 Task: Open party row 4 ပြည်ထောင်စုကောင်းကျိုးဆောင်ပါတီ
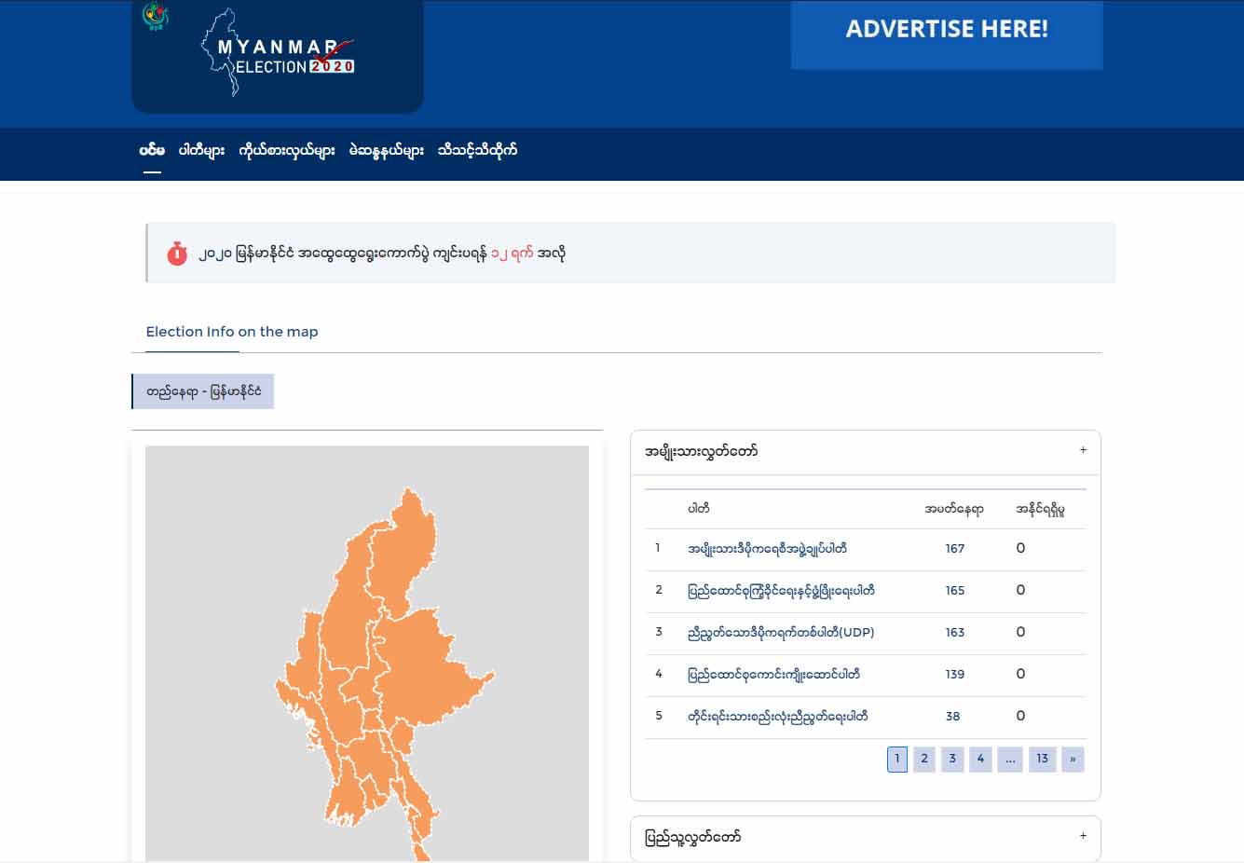773,675
